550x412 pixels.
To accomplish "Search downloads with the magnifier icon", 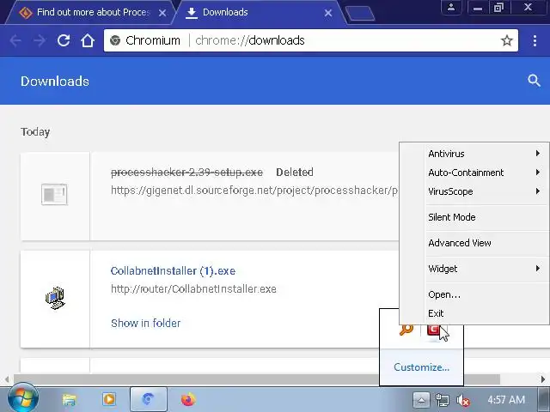I will (x=534, y=81).
